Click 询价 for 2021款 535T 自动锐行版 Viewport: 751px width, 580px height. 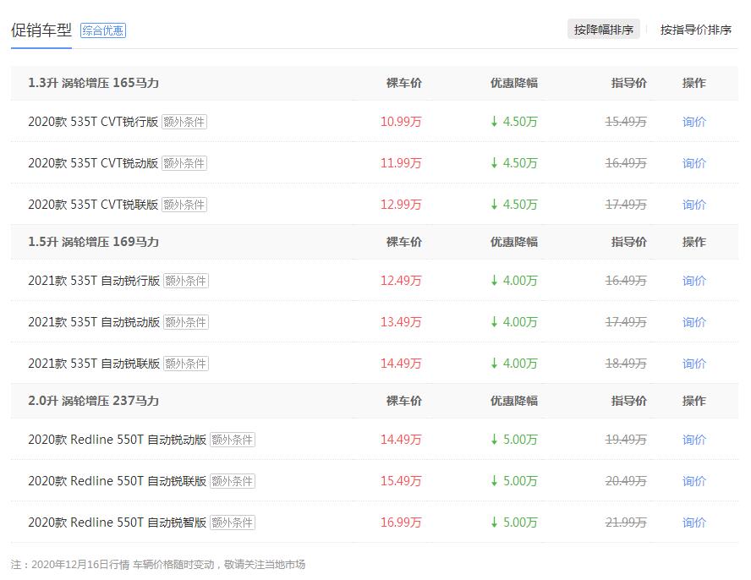pyautogui.click(x=694, y=281)
